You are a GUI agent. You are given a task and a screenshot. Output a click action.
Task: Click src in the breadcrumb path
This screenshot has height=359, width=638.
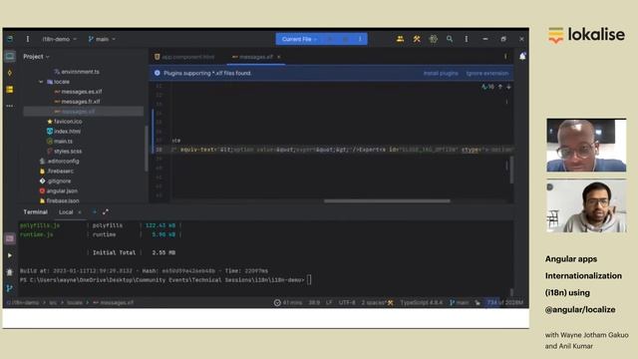(x=53, y=303)
